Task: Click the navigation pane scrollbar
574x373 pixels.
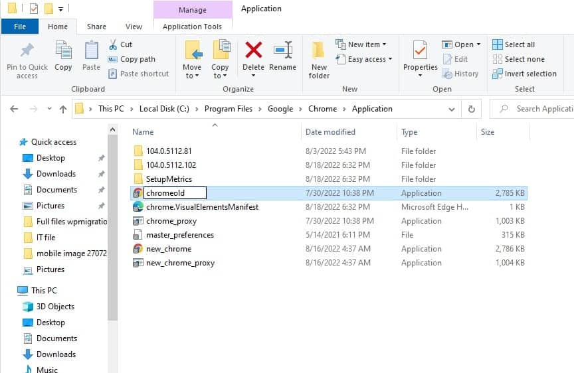Action: click(113, 228)
